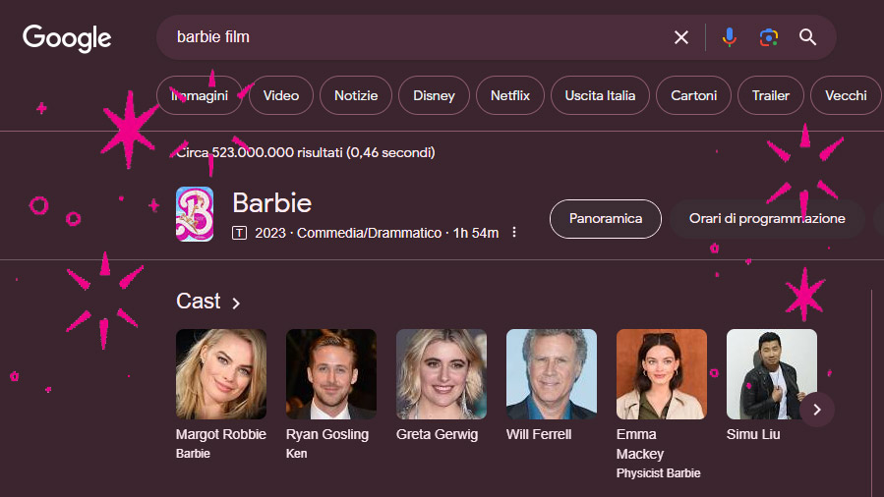
Task: Open Google Lens image search
Action: pos(768,37)
